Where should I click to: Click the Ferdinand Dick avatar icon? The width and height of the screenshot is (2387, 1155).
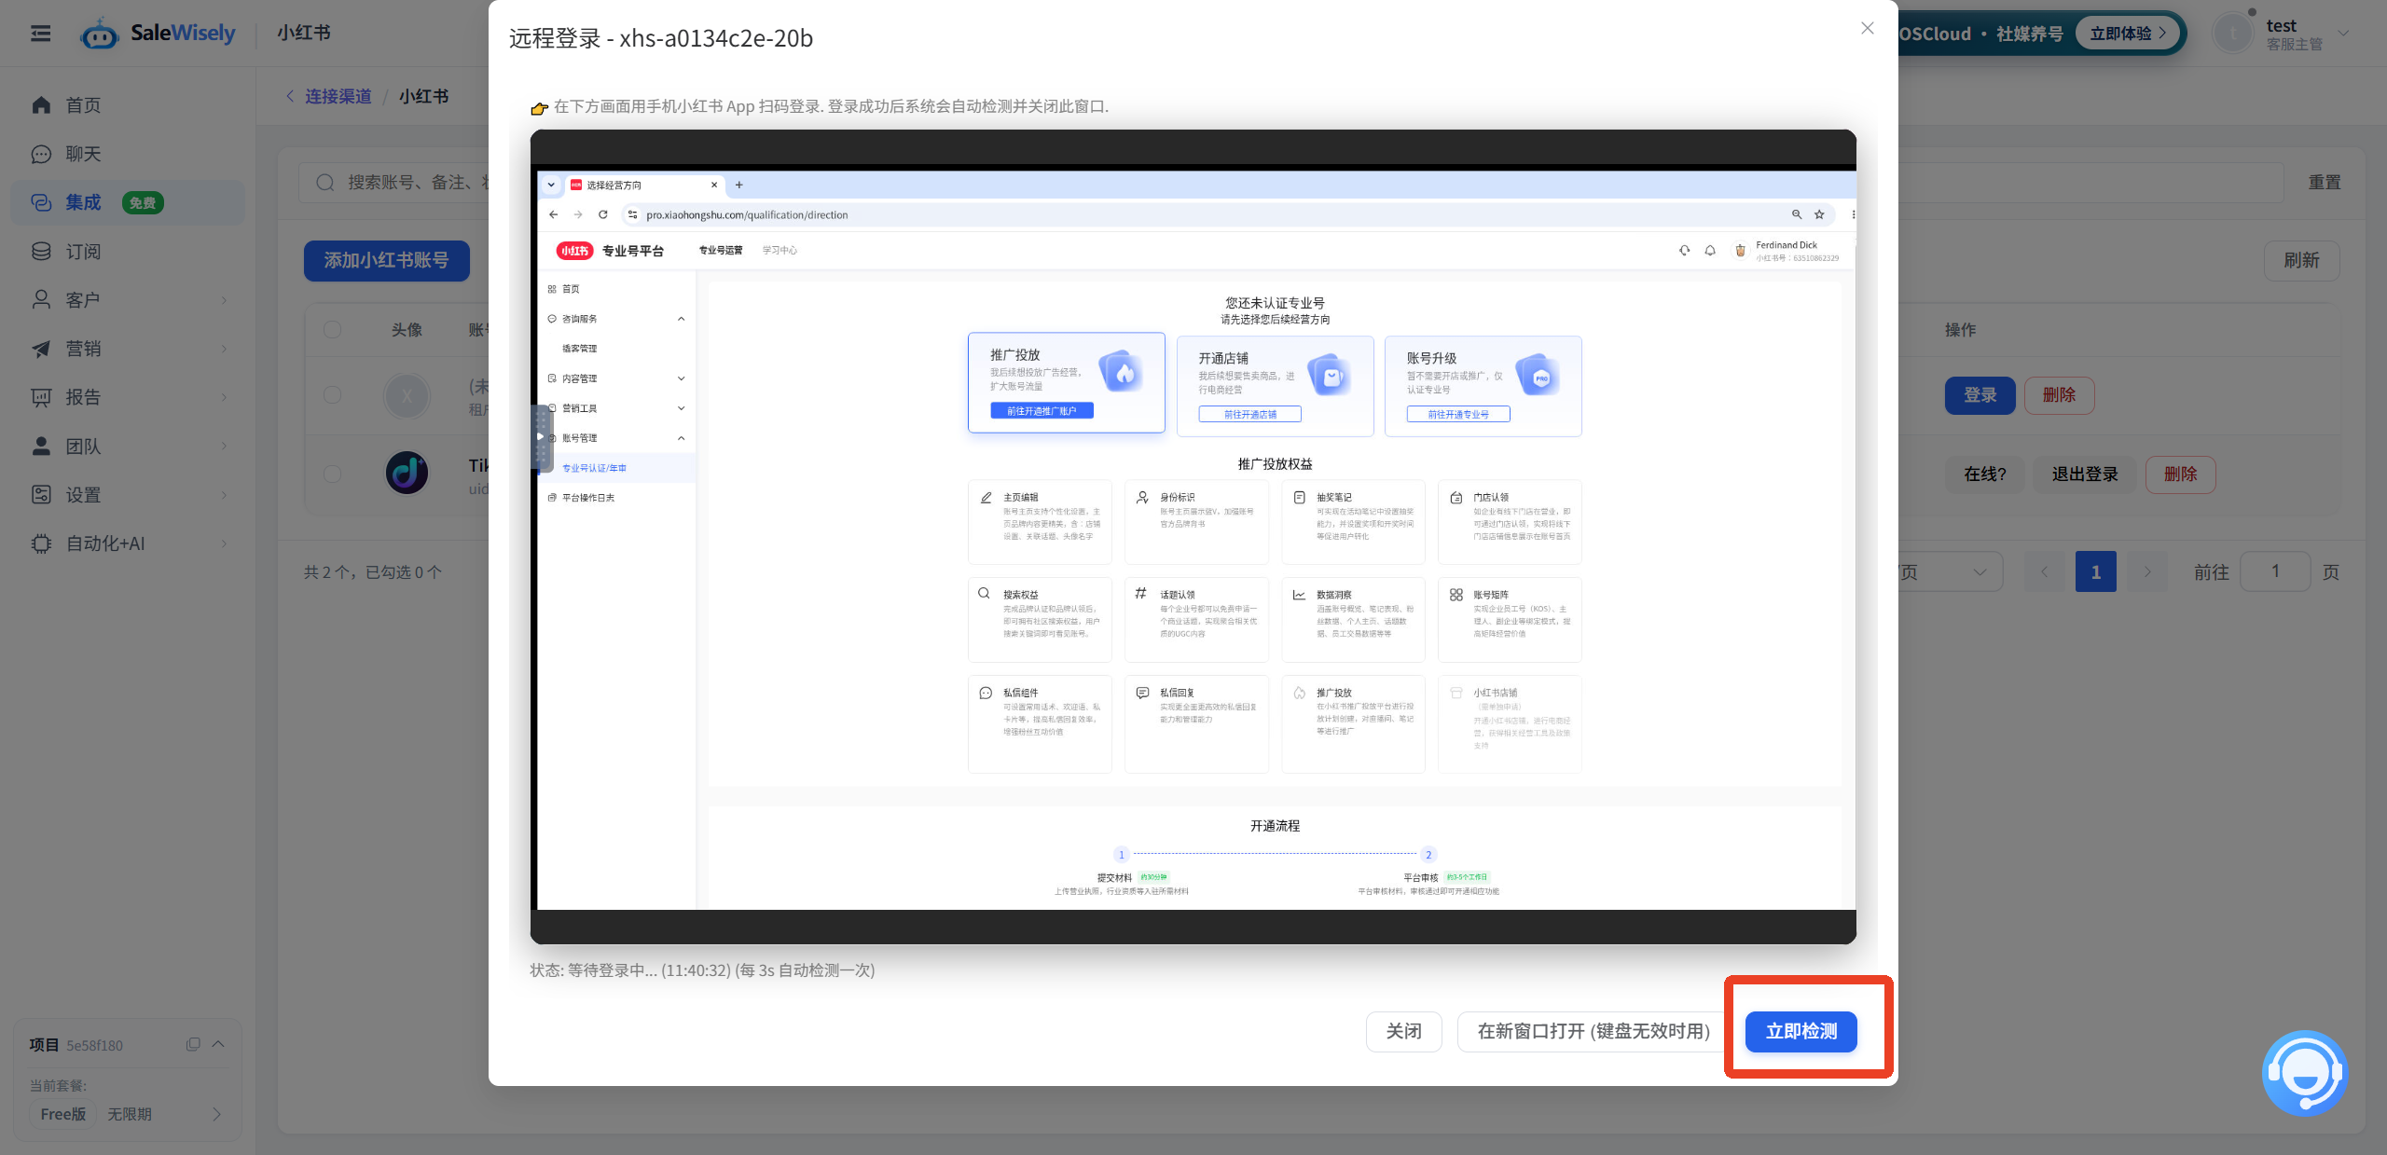tap(1740, 250)
